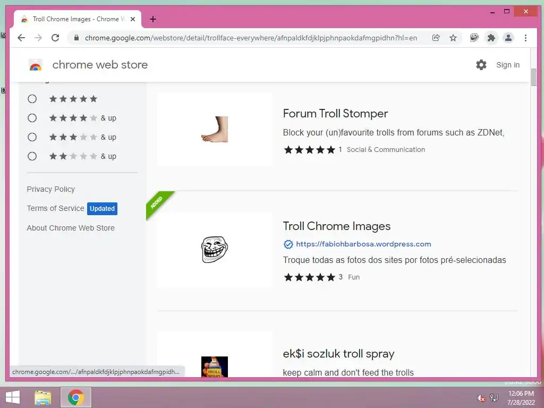Open About Chrome Web Store
The image size is (544, 408).
coord(71,228)
